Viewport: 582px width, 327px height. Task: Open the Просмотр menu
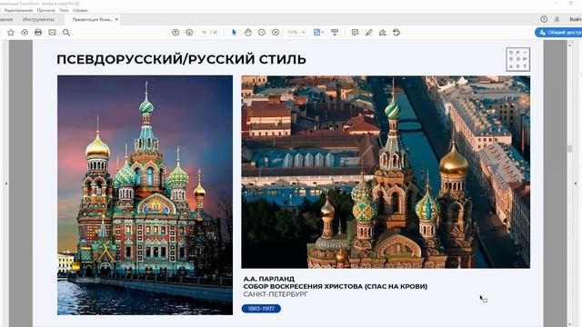tap(46, 10)
